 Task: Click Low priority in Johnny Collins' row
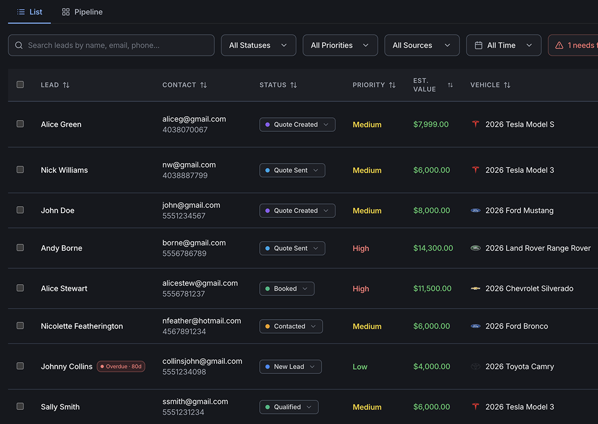pyautogui.click(x=360, y=367)
